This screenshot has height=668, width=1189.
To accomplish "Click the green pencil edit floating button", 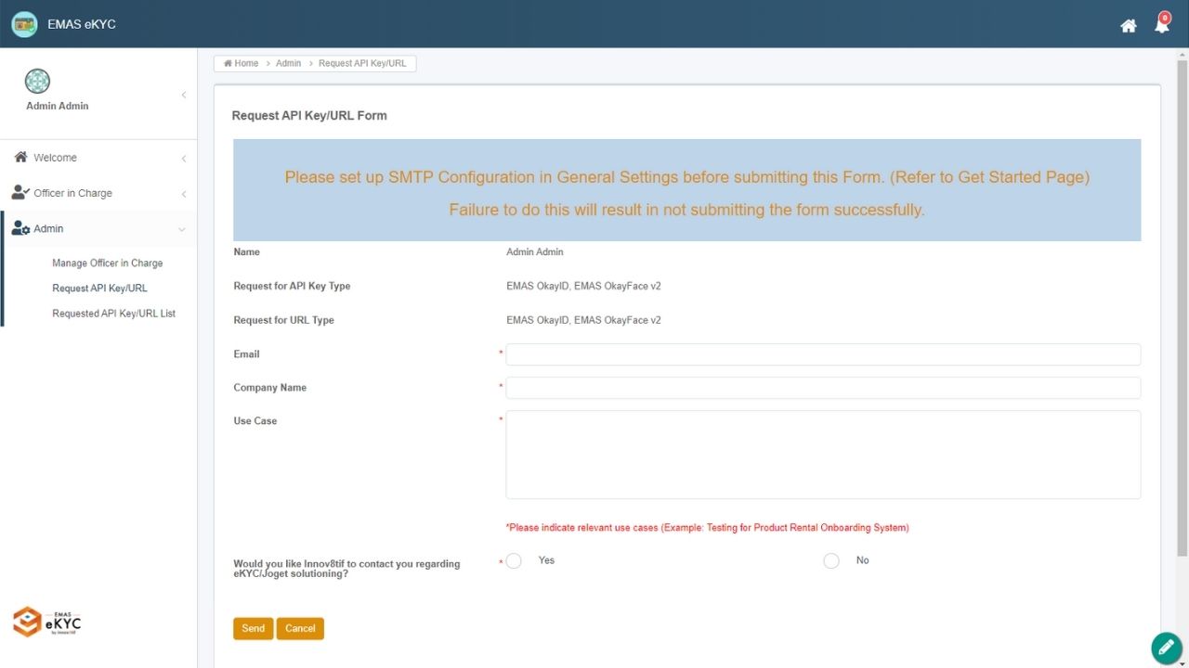I will (x=1167, y=648).
